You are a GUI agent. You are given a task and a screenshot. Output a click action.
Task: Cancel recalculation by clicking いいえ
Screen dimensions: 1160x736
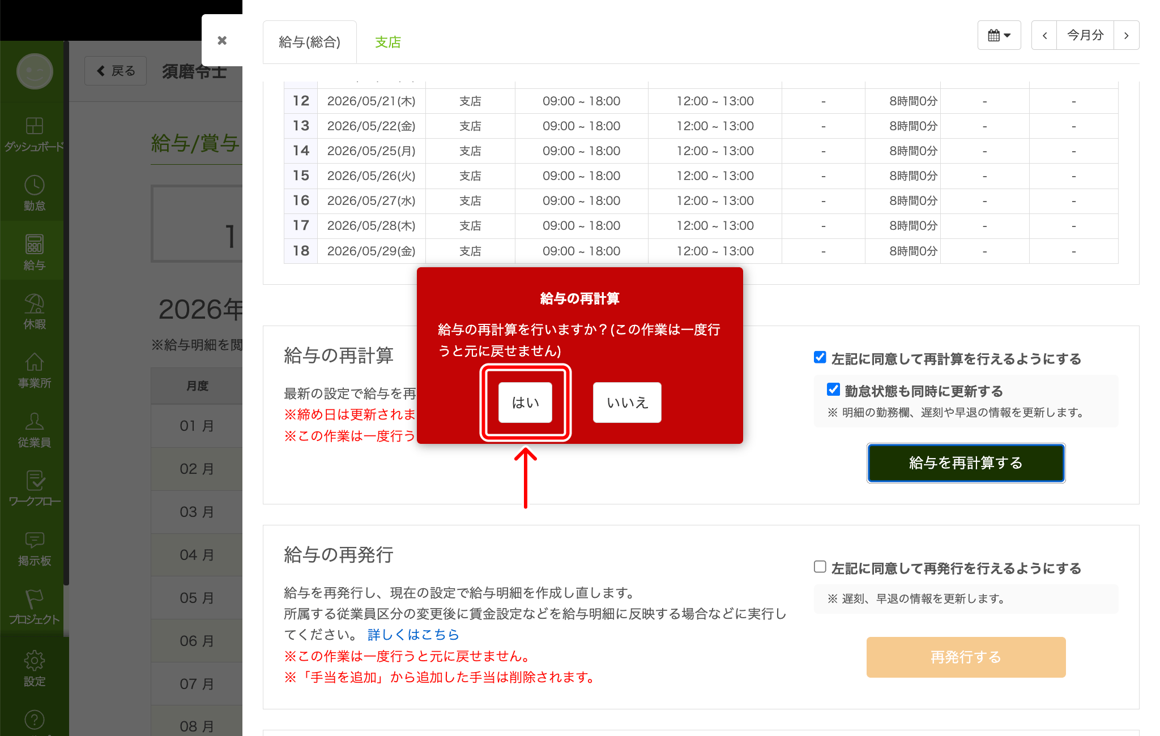(627, 403)
